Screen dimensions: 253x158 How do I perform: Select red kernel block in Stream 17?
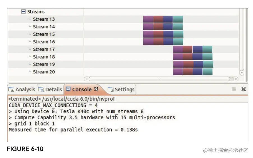[187, 49]
